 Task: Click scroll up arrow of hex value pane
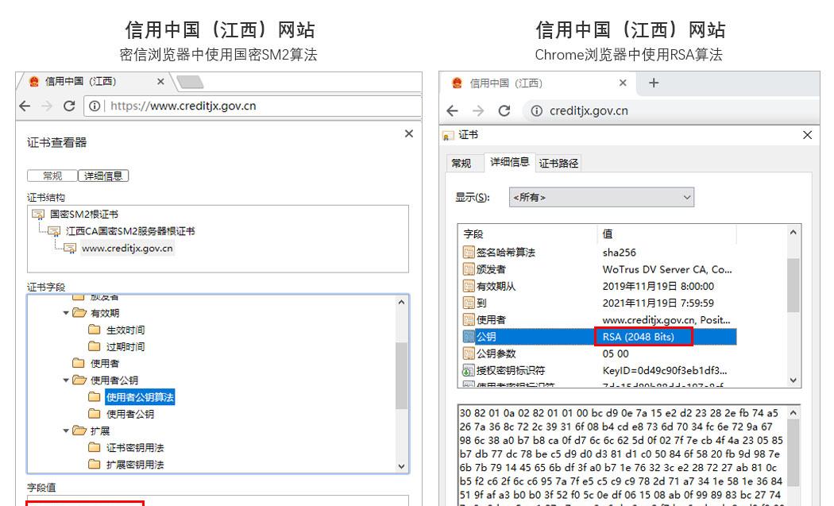(x=793, y=413)
